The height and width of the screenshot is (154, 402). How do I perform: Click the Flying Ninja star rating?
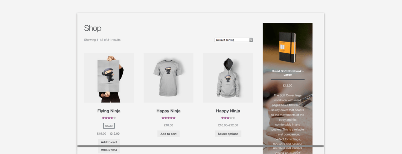click(109, 118)
